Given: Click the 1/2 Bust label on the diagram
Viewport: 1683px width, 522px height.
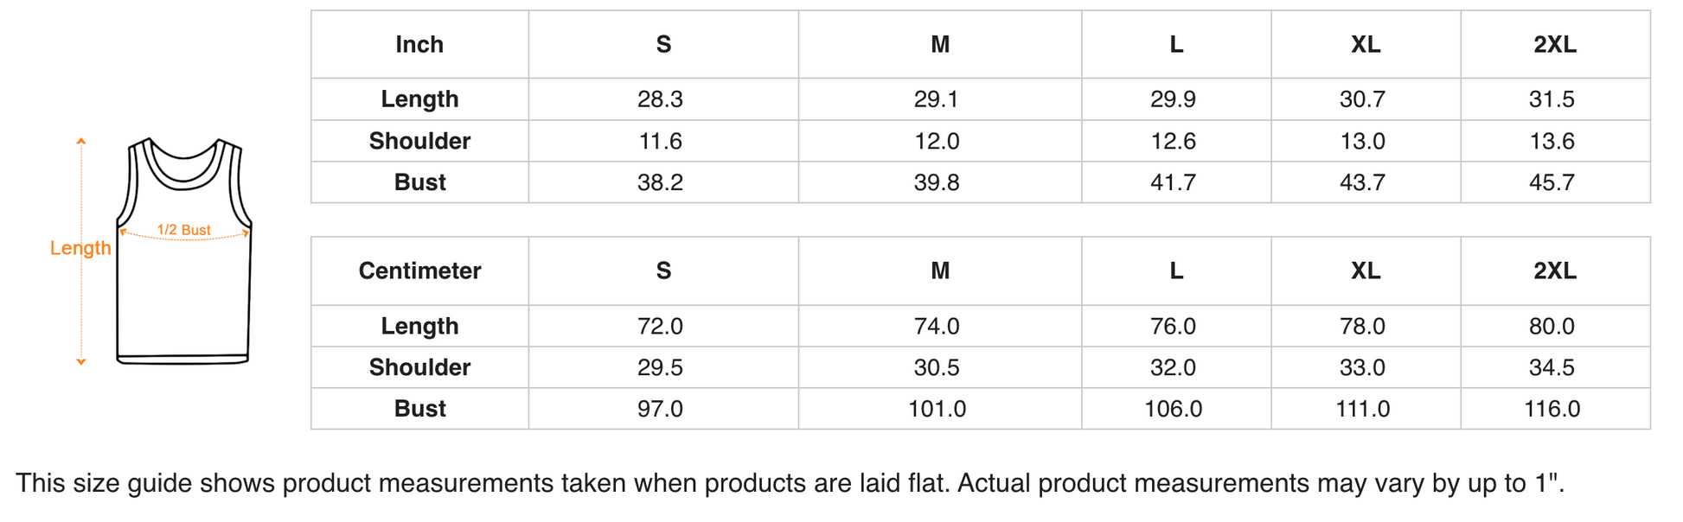Looking at the screenshot, I should (183, 230).
